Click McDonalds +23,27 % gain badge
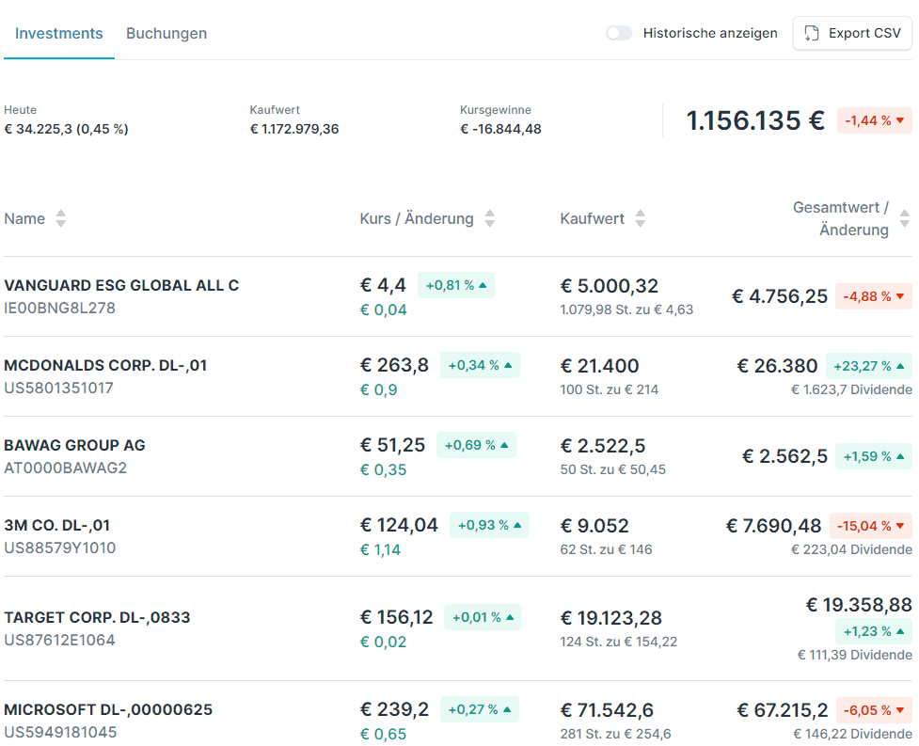The height and width of the screenshot is (746, 919). point(868,366)
